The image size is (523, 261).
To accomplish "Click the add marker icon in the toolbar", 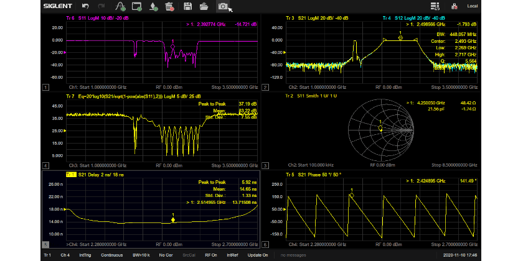I will (153, 6).
